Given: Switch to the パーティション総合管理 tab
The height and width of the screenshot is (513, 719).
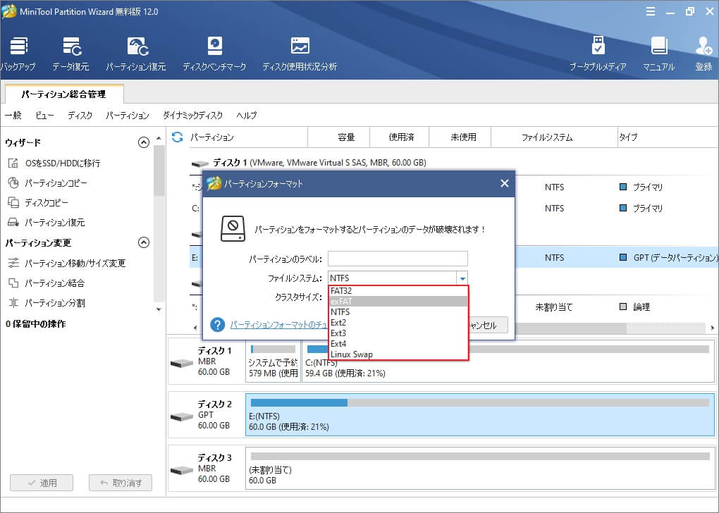Looking at the screenshot, I should (63, 94).
